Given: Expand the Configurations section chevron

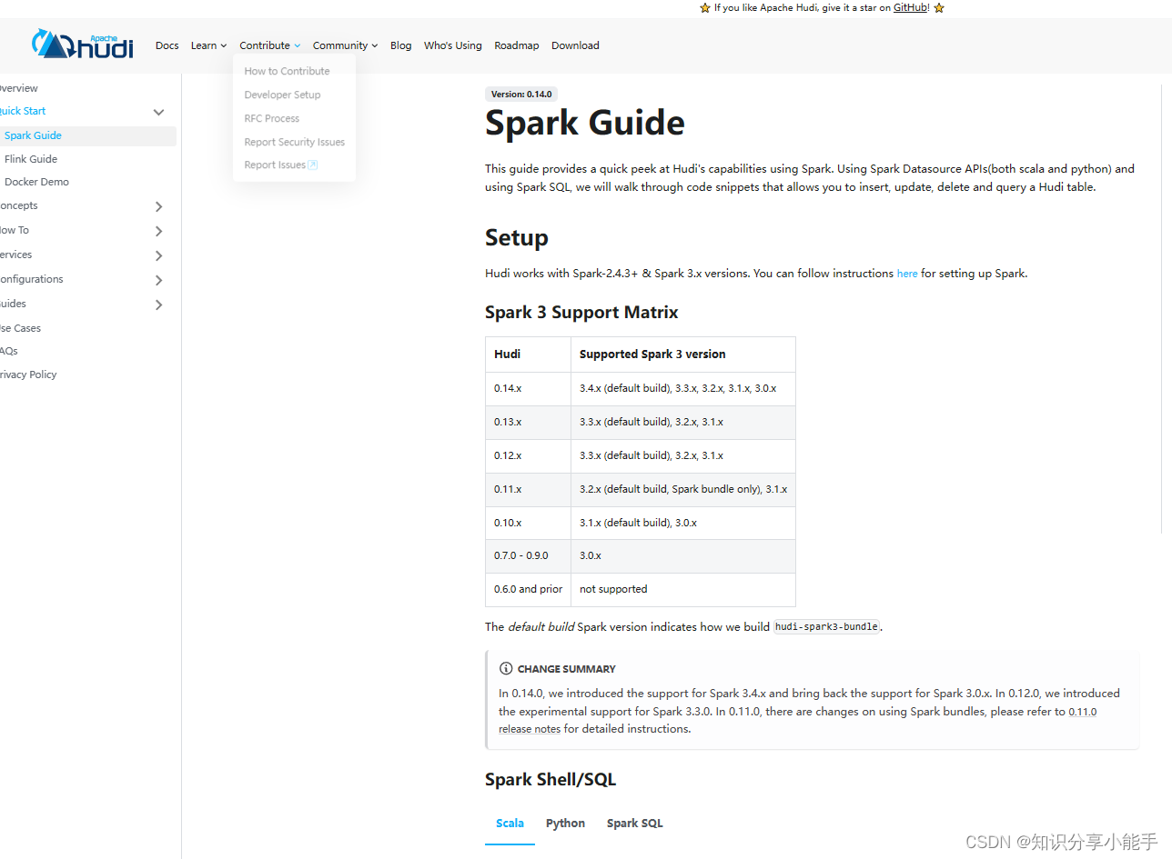Looking at the screenshot, I should [x=158, y=280].
